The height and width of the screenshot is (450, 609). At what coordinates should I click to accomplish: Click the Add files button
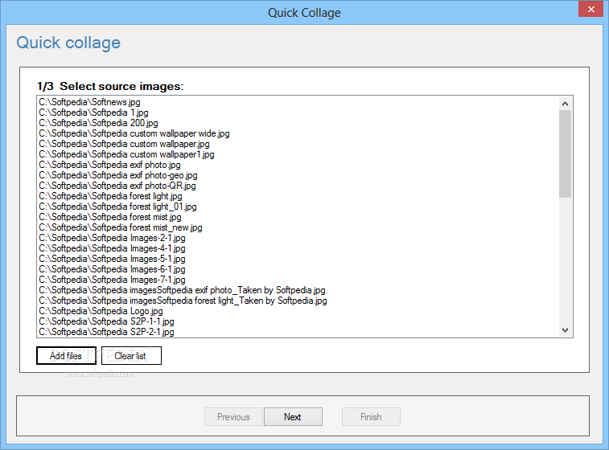tap(66, 356)
